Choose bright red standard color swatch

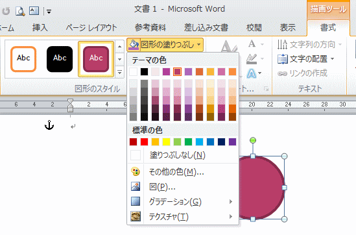point(144,142)
